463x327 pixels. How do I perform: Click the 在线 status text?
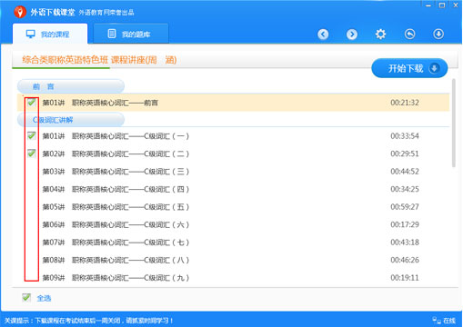tap(449, 321)
